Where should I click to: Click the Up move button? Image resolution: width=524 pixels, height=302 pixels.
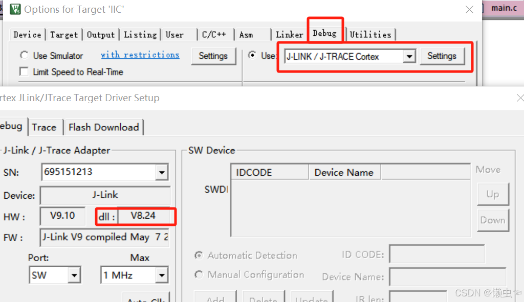[493, 194]
